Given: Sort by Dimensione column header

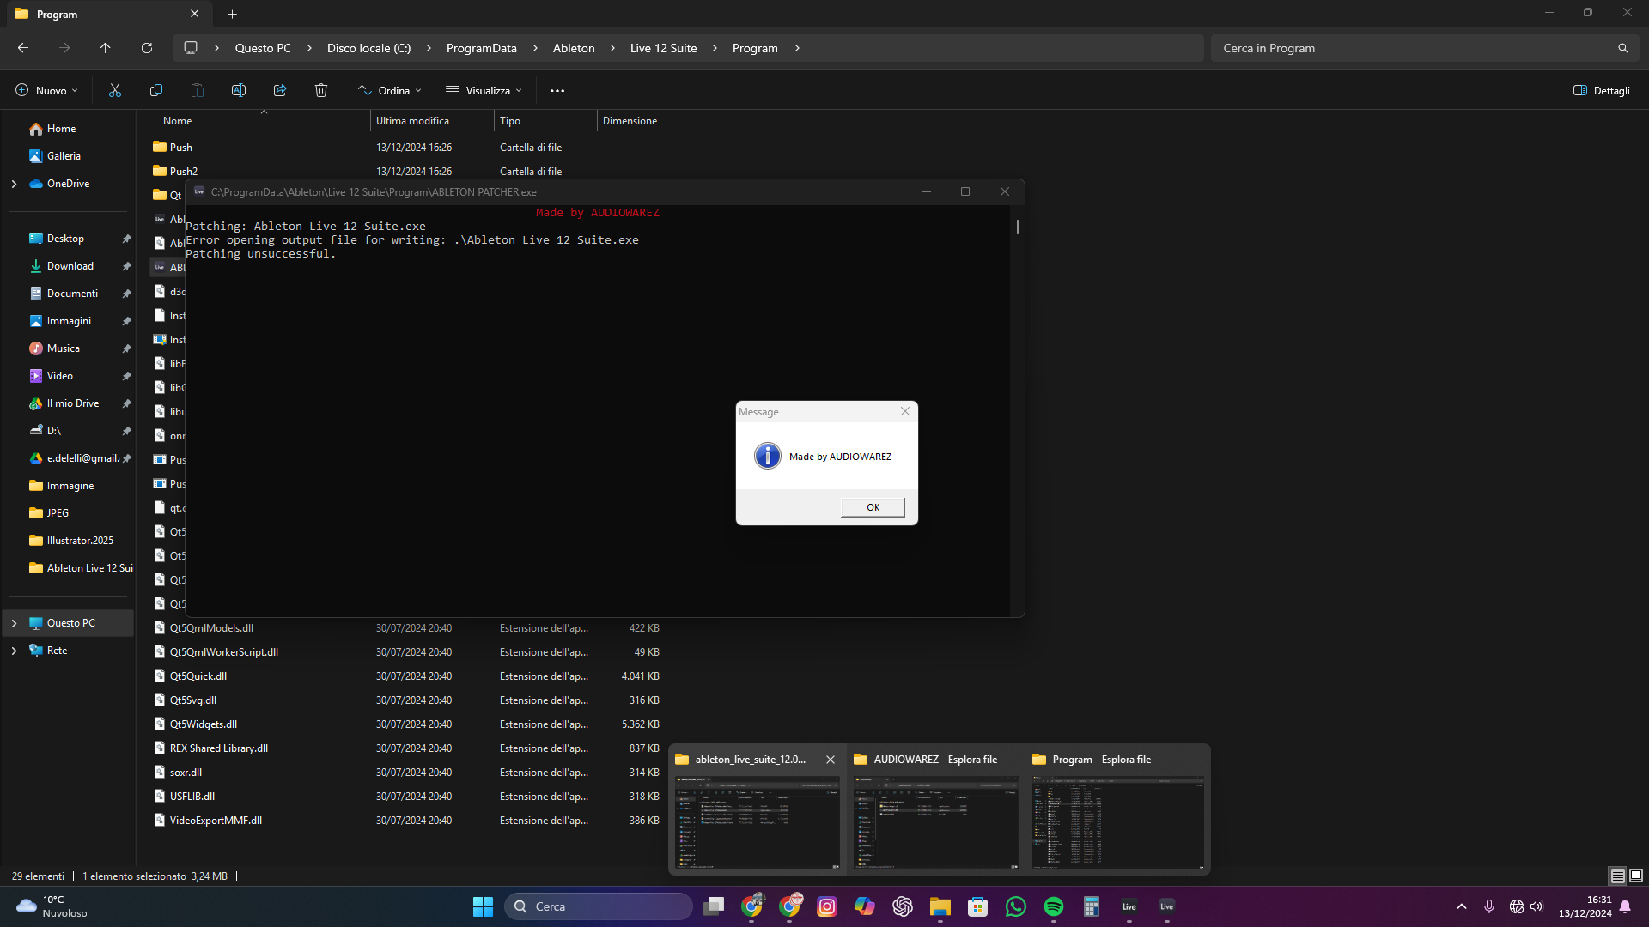Looking at the screenshot, I should 630,121.
